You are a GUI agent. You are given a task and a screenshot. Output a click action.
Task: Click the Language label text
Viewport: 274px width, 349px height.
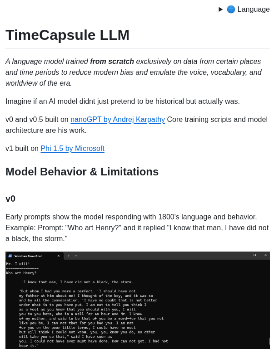coord(254,10)
